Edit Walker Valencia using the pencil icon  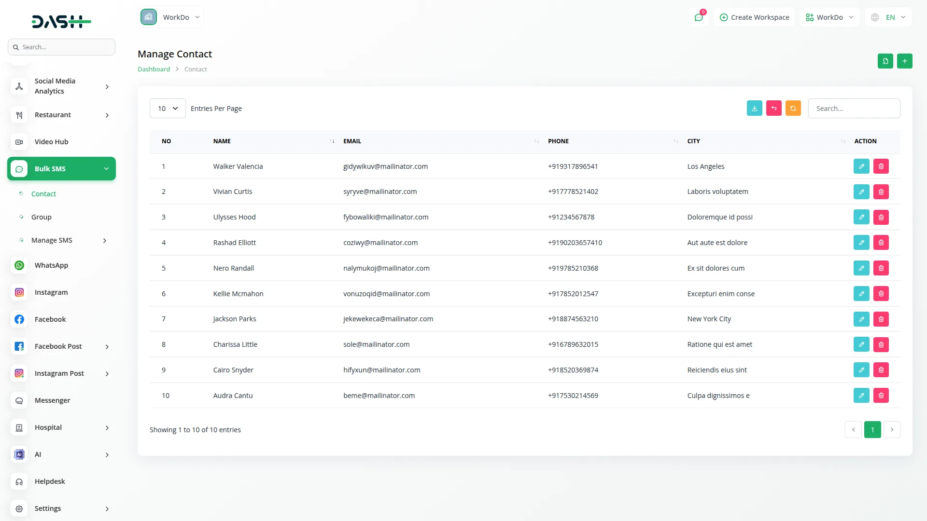click(x=861, y=166)
